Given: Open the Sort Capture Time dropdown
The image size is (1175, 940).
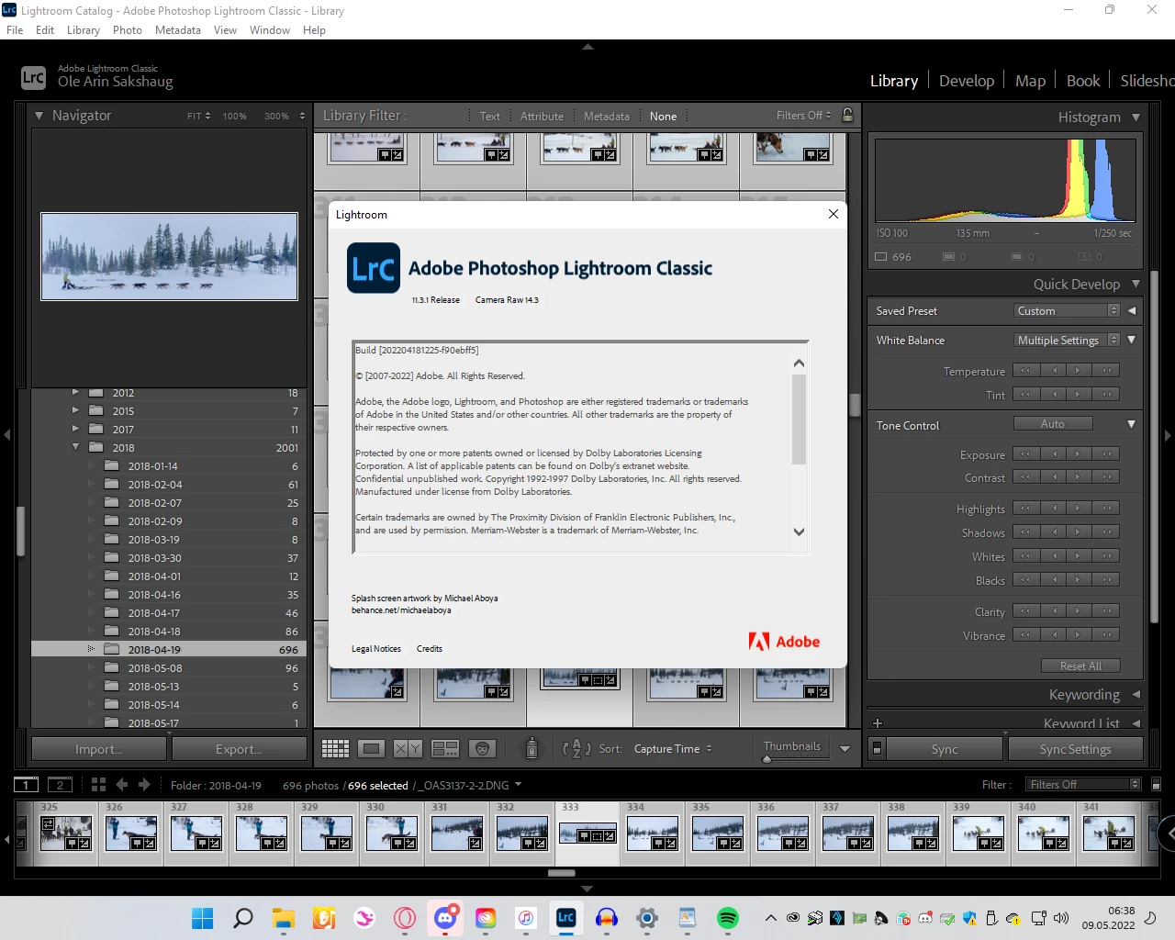Looking at the screenshot, I should pos(673,749).
